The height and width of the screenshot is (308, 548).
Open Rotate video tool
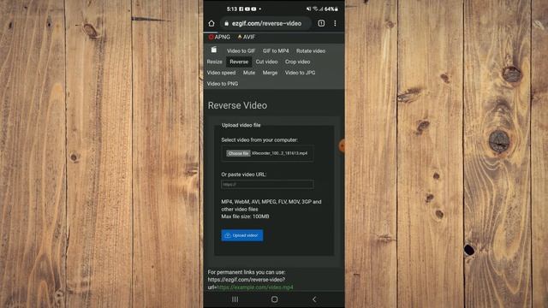point(311,51)
